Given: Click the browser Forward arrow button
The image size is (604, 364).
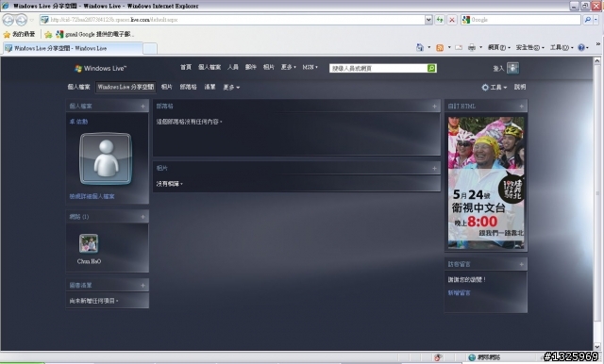Looking at the screenshot, I should coord(22,20).
